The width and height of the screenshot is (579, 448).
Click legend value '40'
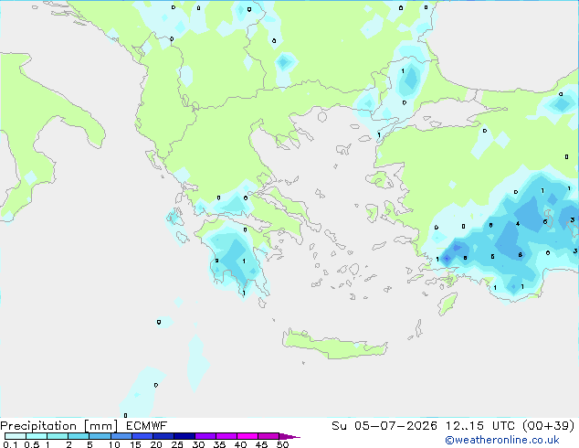[240, 444]
